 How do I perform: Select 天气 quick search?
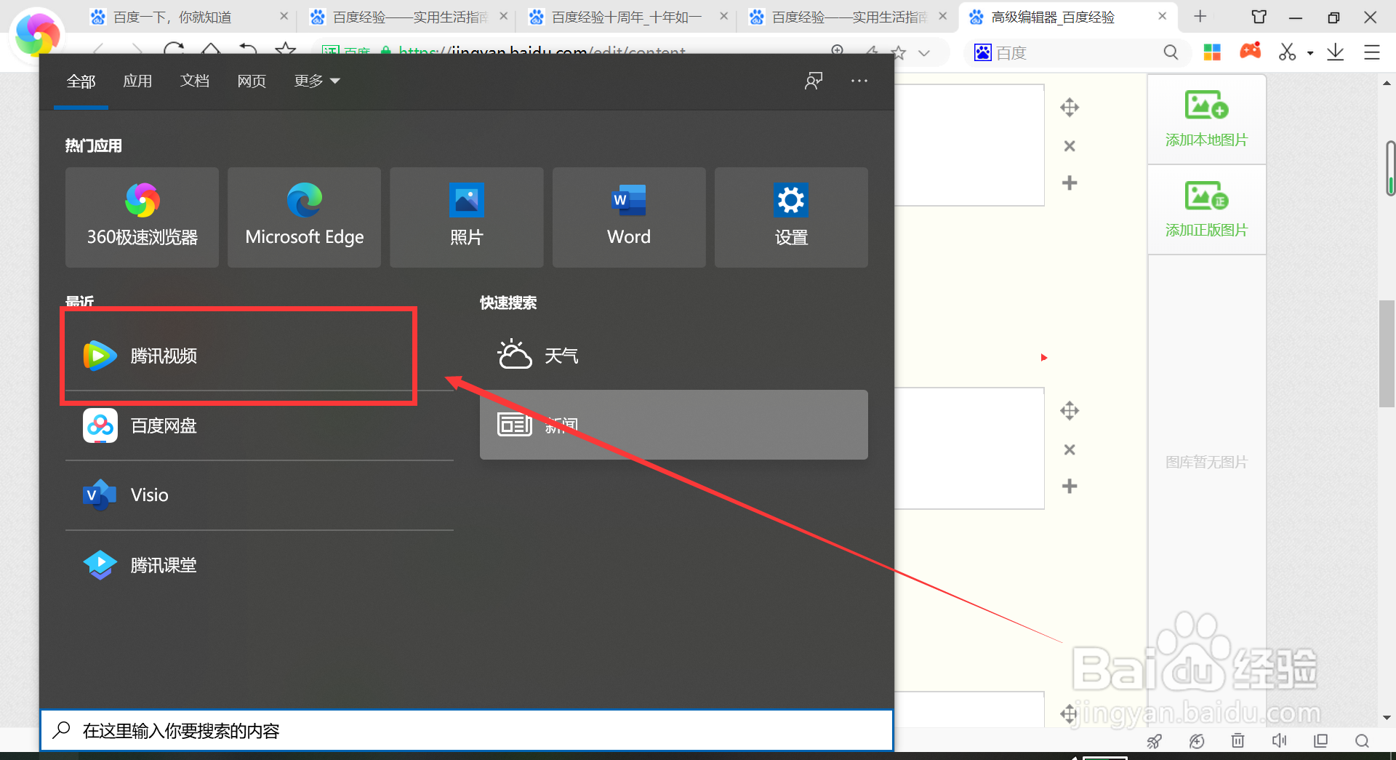674,356
